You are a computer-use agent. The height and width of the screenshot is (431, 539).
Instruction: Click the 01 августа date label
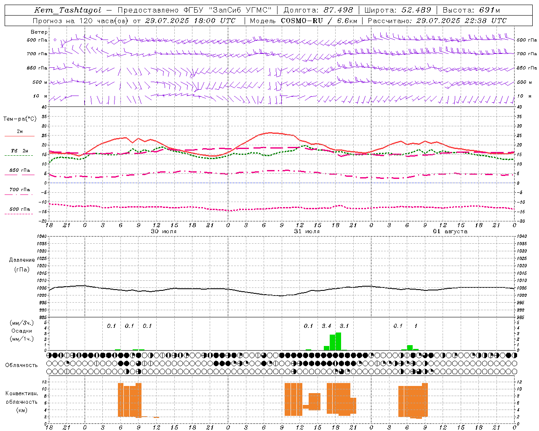click(x=450, y=231)
